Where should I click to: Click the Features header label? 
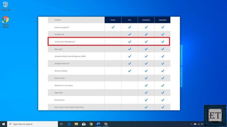[x=58, y=20]
